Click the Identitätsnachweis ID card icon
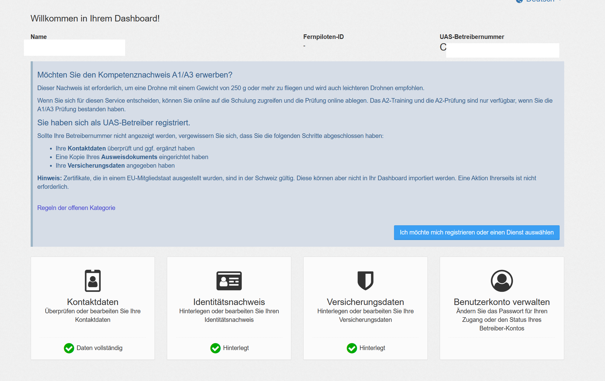 click(229, 280)
